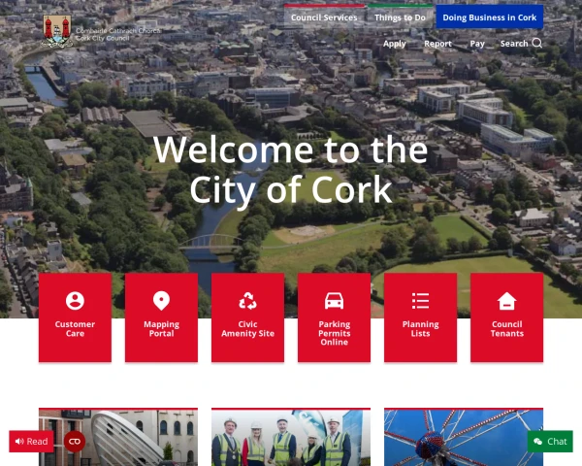The image size is (582, 466).
Task: Click the round accessibility icon beside Read
Action: [75, 442]
